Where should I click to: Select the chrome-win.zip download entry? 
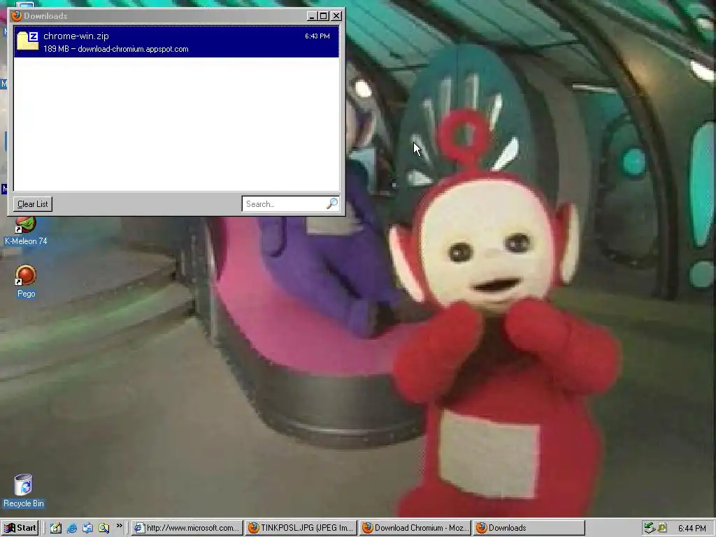tap(176, 41)
